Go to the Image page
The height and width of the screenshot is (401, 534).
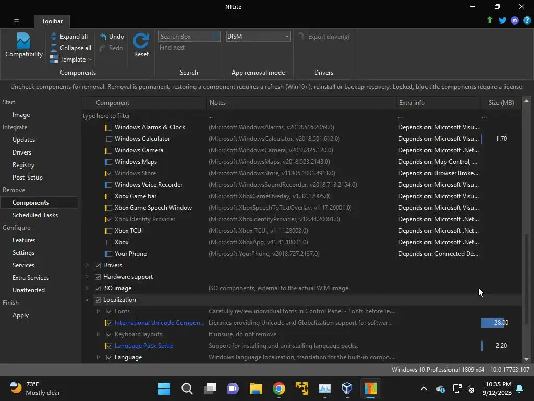(21, 115)
